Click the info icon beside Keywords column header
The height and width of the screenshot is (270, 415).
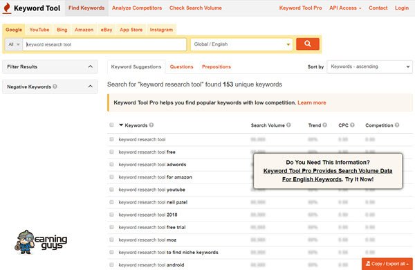(151, 125)
